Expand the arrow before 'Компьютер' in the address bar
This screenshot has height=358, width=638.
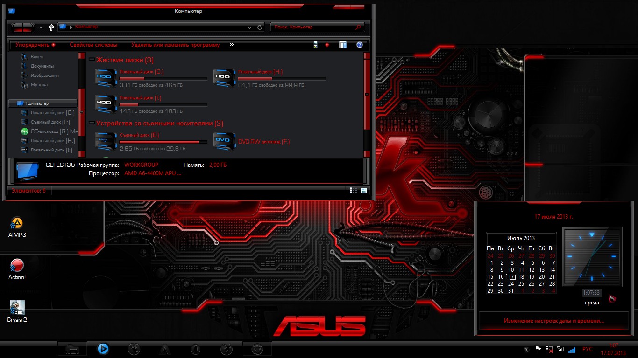[x=71, y=27]
